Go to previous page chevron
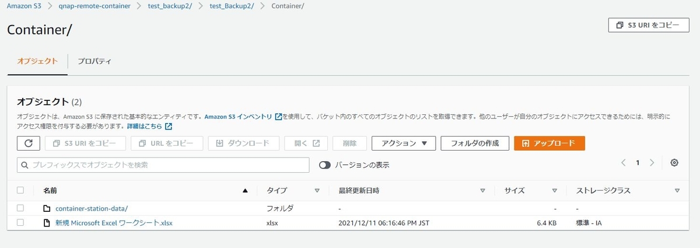The image size is (700, 248). point(624,163)
